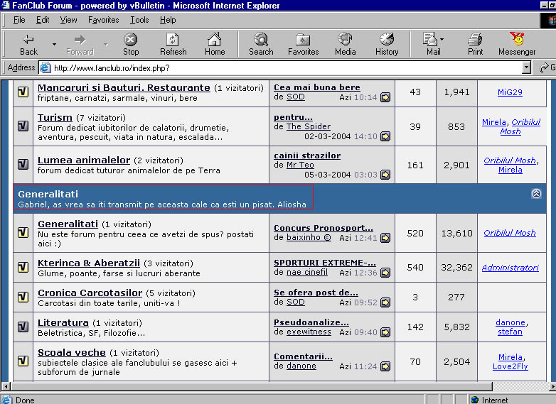Collapse the Generalitati category section

(x=535, y=193)
